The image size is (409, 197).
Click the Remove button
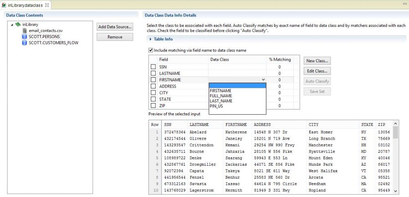tap(115, 37)
